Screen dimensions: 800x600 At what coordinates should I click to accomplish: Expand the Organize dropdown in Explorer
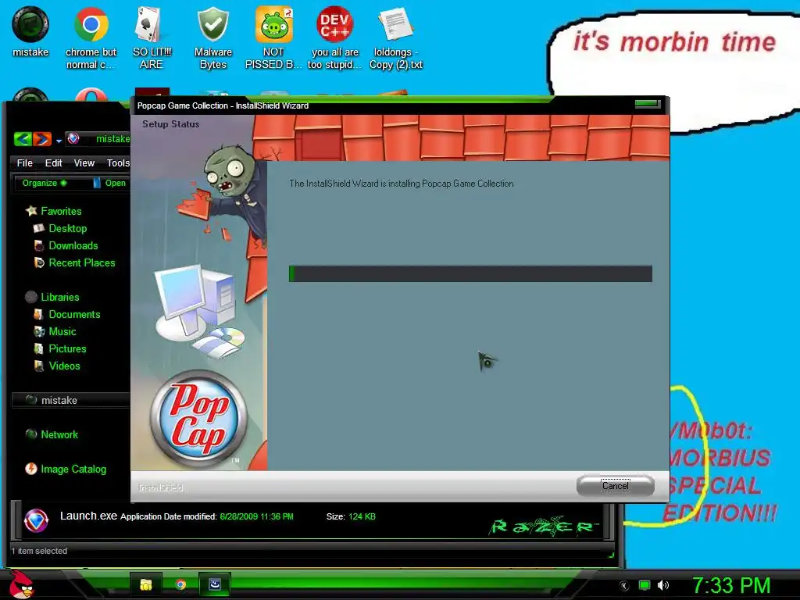coord(45,183)
